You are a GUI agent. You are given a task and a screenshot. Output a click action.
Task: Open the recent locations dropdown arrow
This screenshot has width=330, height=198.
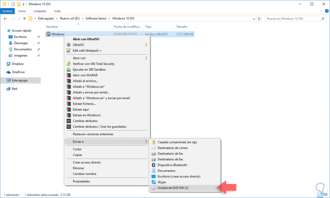(x=18, y=19)
